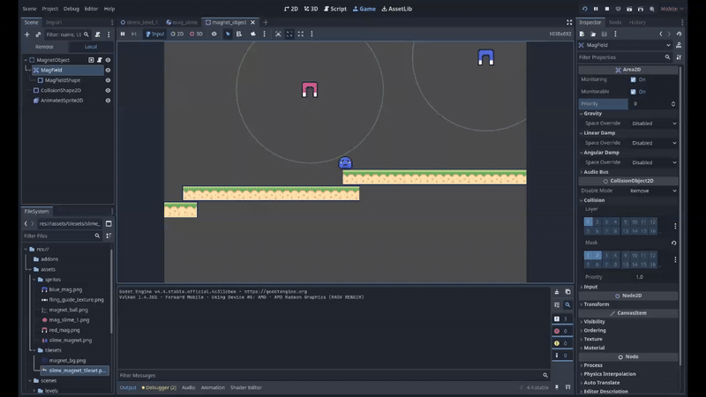
Task: Switch to the Script workspace
Action: (x=335, y=9)
